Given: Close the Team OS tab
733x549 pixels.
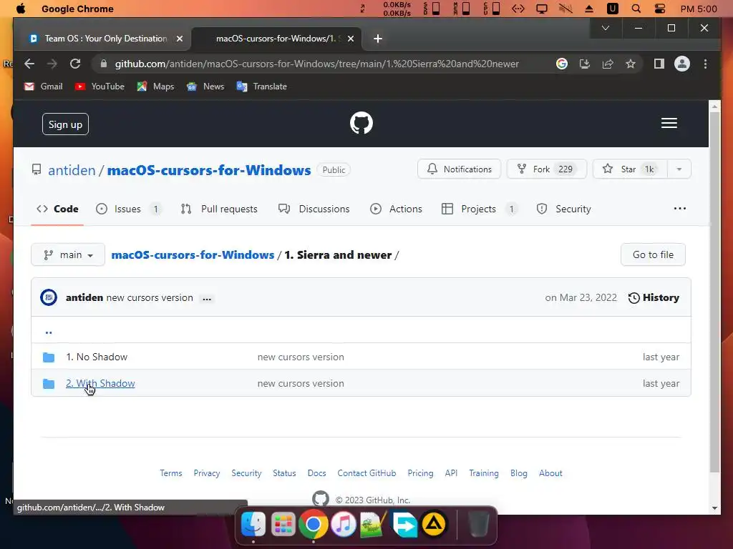Looking at the screenshot, I should click(180, 39).
